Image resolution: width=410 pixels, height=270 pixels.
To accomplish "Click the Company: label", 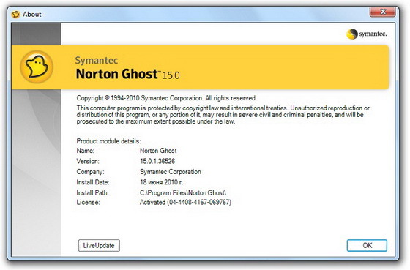I will point(90,172).
